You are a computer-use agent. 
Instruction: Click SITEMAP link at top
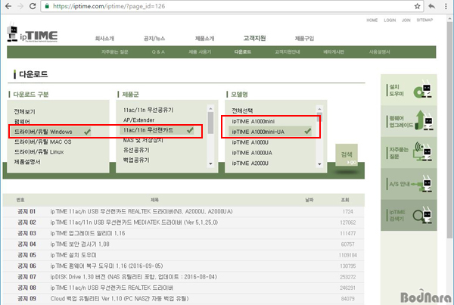424,20
